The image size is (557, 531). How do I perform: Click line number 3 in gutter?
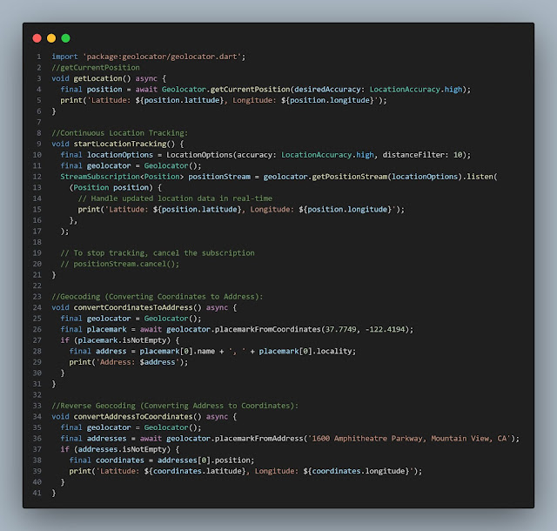coord(38,78)
